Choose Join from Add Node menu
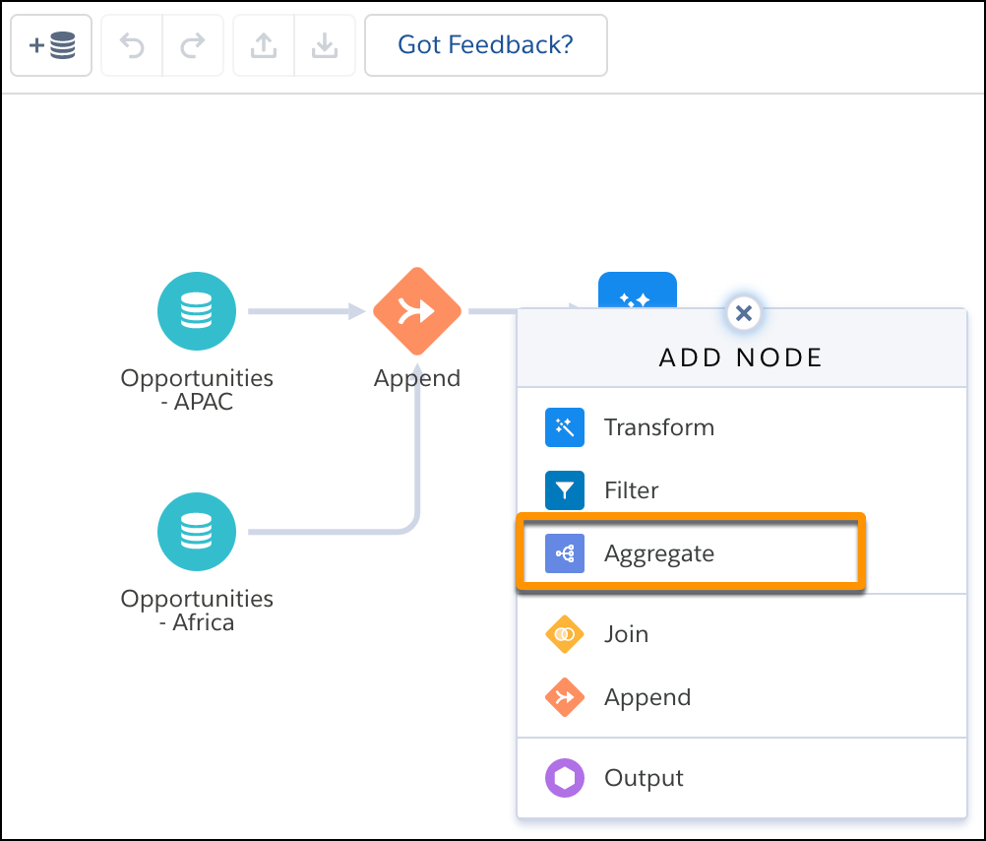This screenshot has width=986, height=841. coord(626,634)
